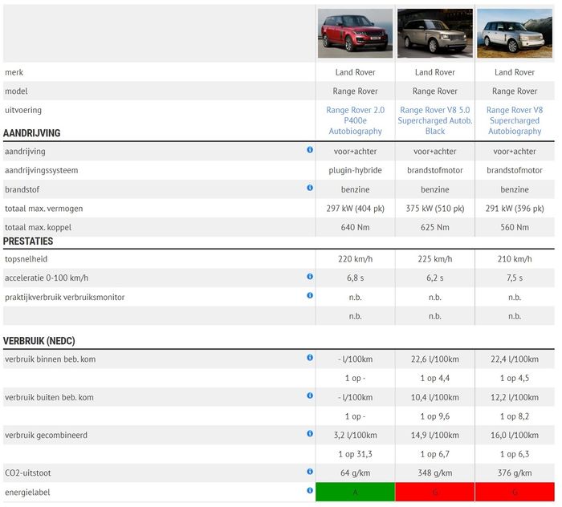The width and height of the screenshot is (562, 507).
Task: Select the value 375 kW (510 pk)
Action: pyautogui.click(x=435, y=209)
